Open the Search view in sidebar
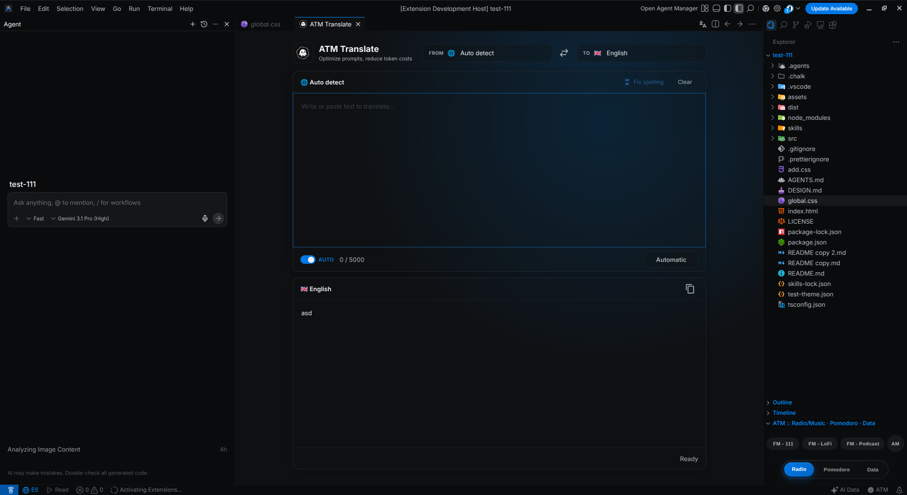 click(784, 25)
